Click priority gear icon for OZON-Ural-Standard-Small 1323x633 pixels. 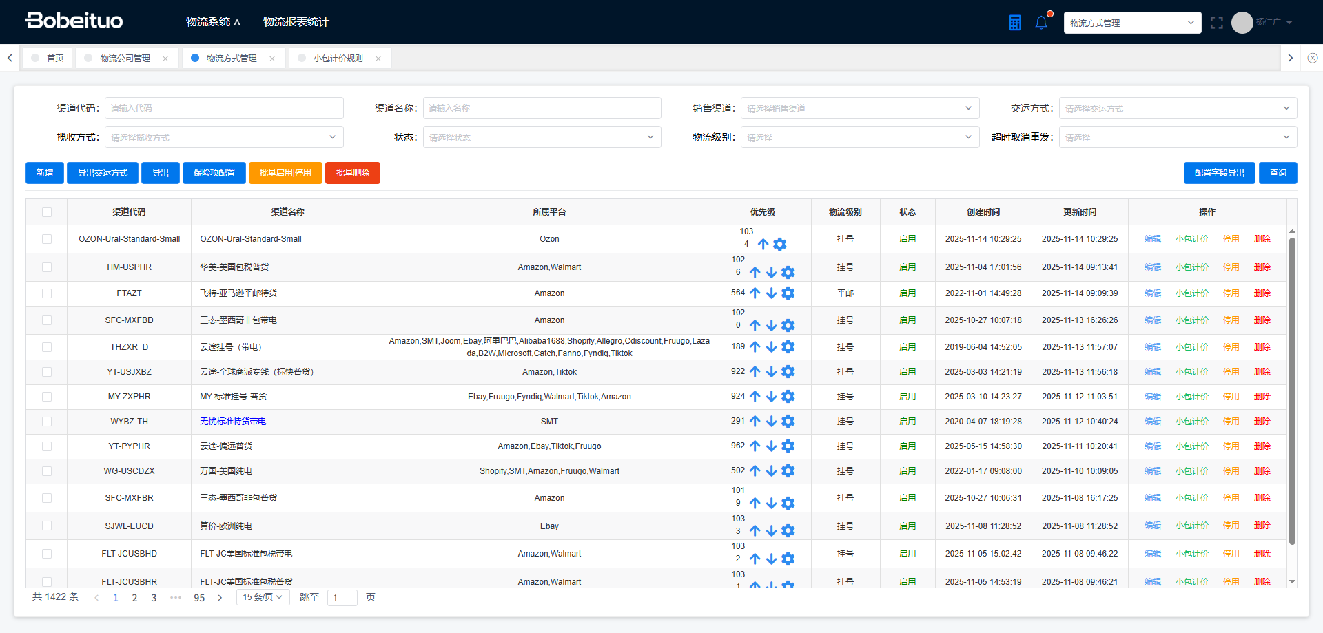tap(780, 245)
